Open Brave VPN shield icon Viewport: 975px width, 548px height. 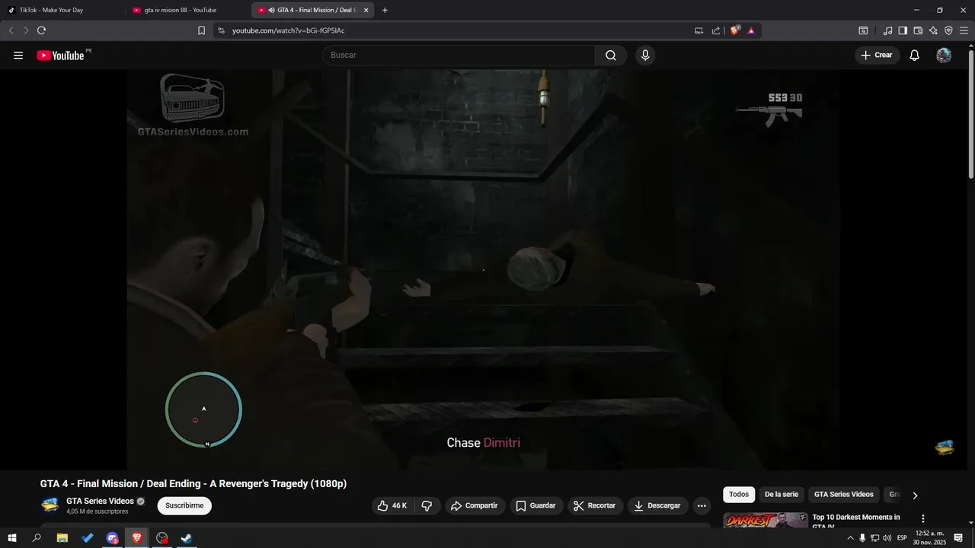tap(948, 30)
